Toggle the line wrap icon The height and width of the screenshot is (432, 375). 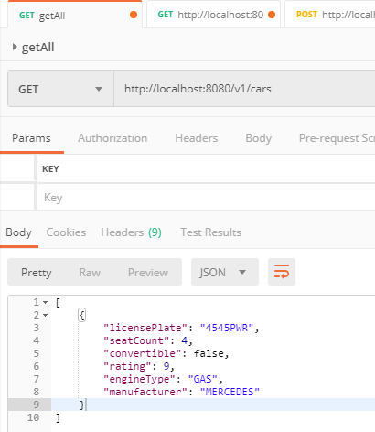282,272
